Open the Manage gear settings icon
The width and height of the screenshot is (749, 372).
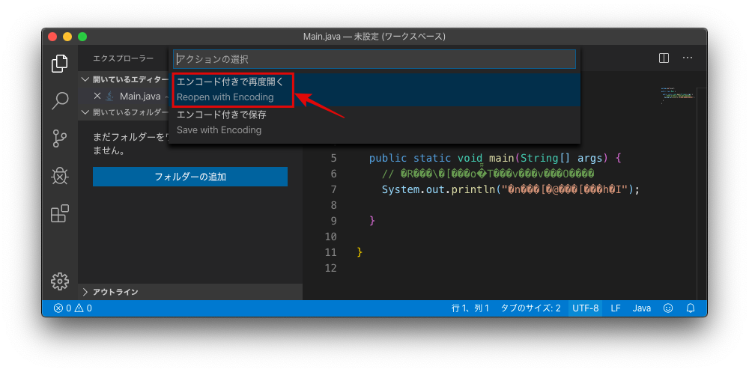coord(60,281)
